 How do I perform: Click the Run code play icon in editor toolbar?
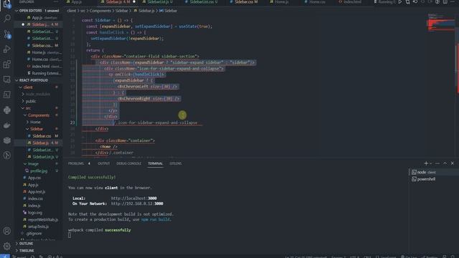pos(400,2)
